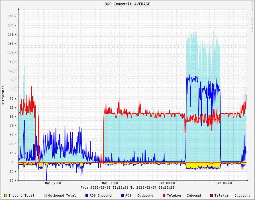Click the red Telekom - Outbound legend swatch
This screenshot has width=255, height=200.
211,195
